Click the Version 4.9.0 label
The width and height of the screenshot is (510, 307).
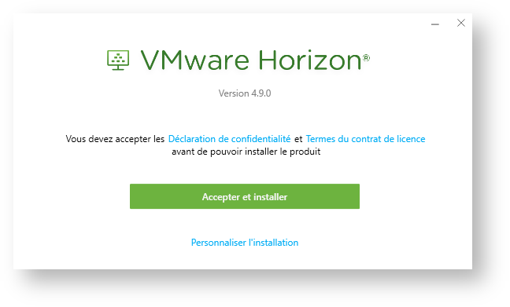245,93
